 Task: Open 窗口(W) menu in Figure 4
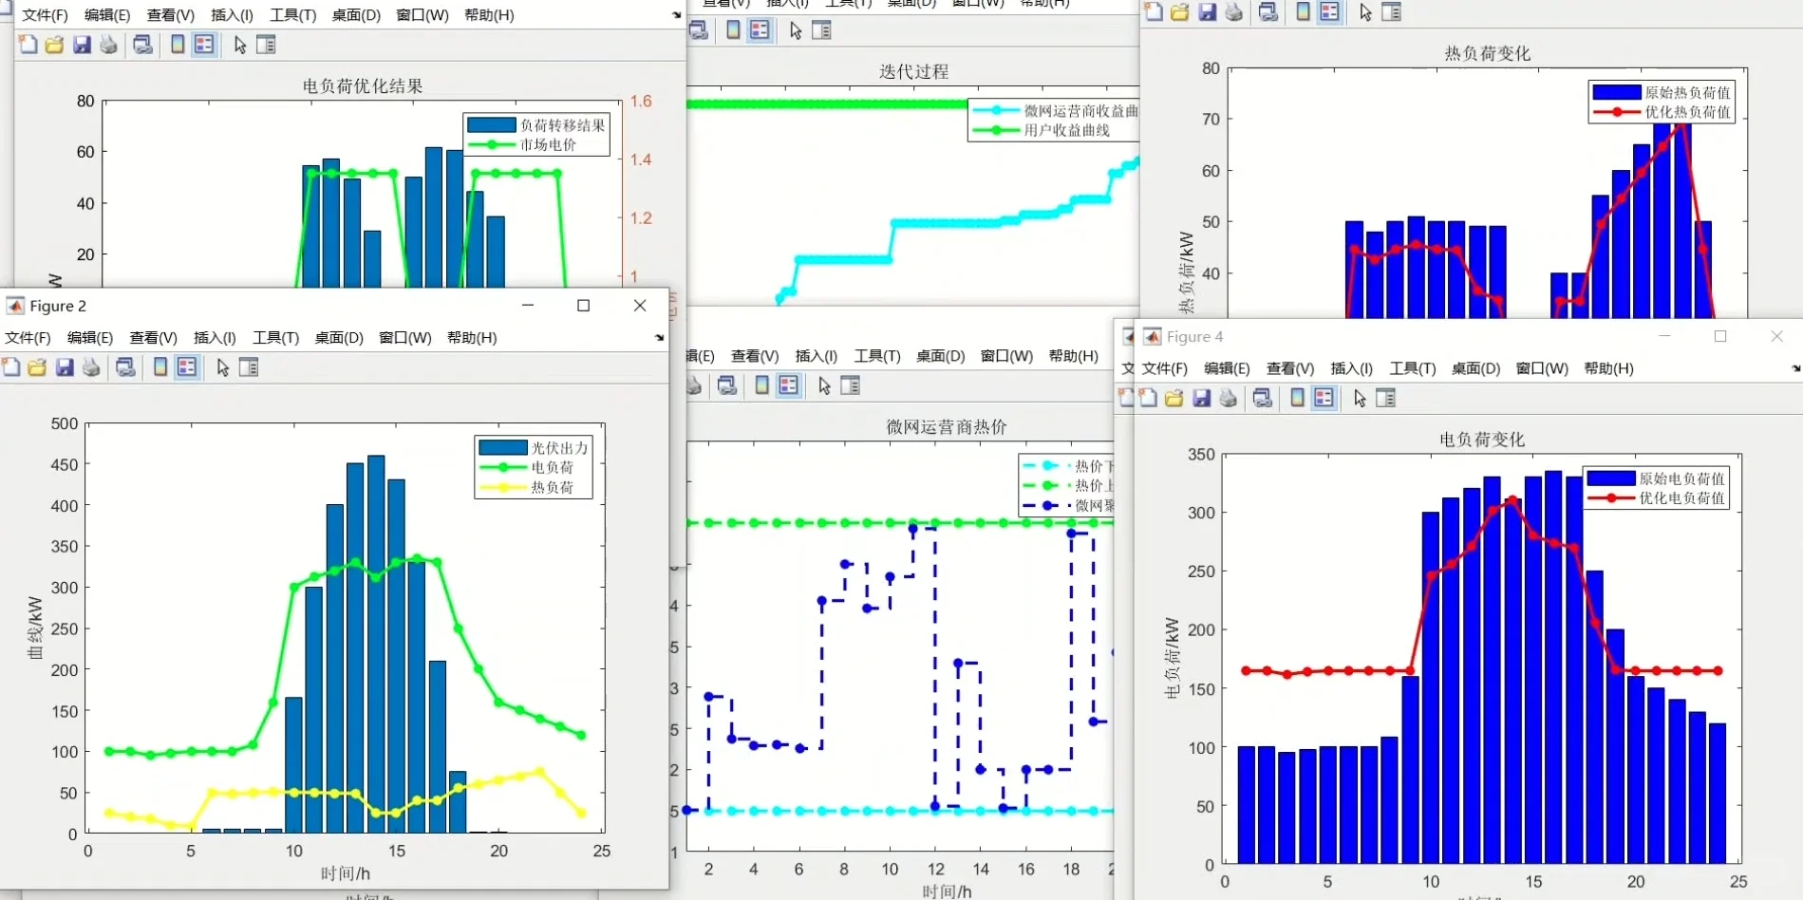point(1542,368)
